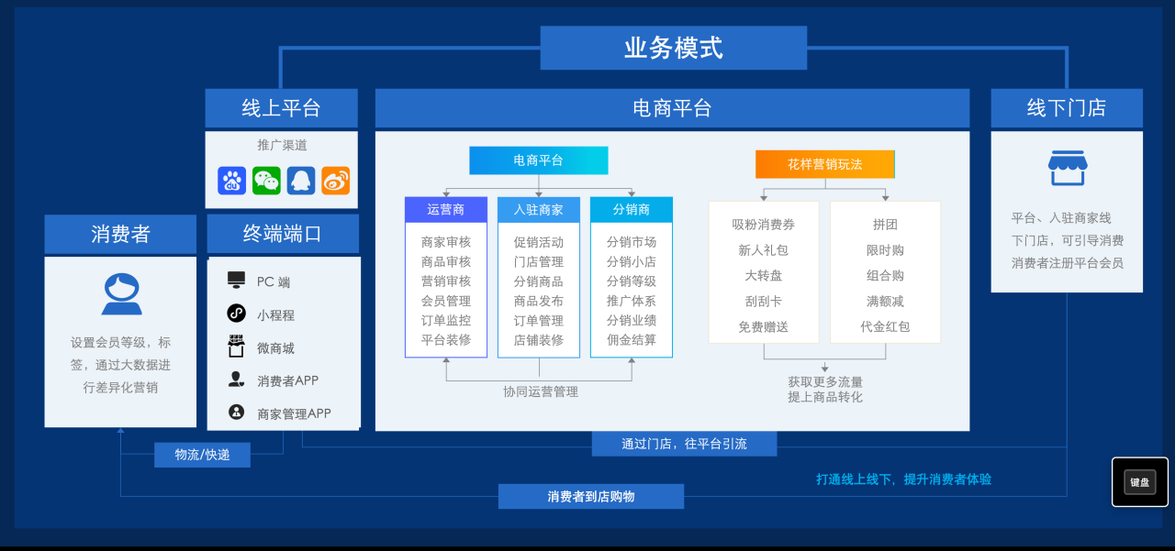
Task: Click the 消费者到店购物 label
Action: tap(591, 496)
